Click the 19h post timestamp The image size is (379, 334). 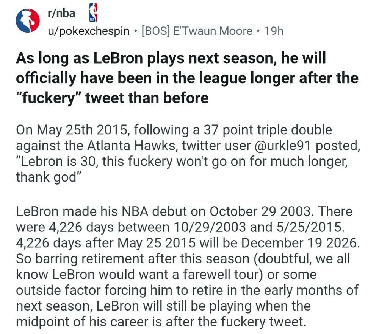(274, 31)
